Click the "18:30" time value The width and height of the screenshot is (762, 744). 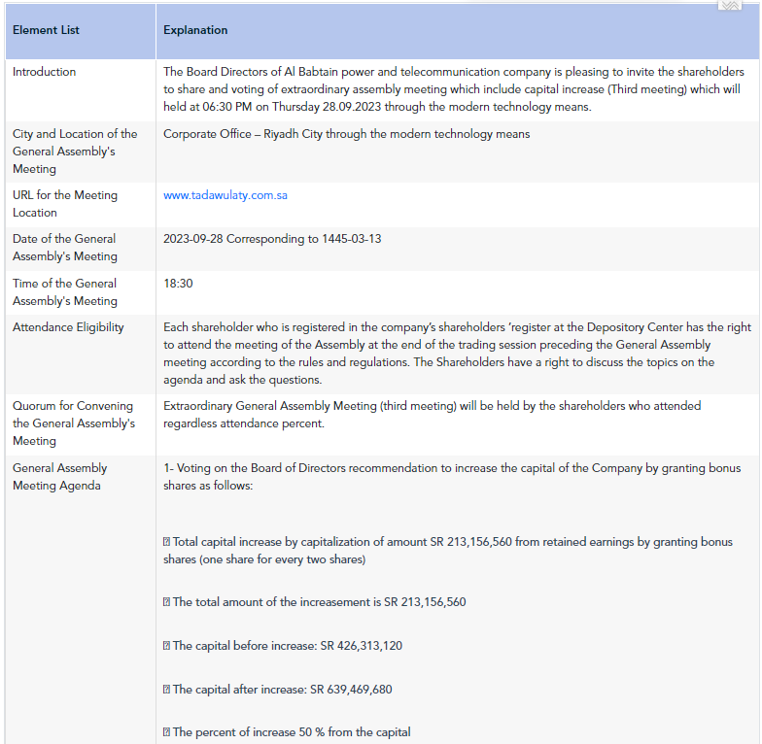(x=178, y=284)
